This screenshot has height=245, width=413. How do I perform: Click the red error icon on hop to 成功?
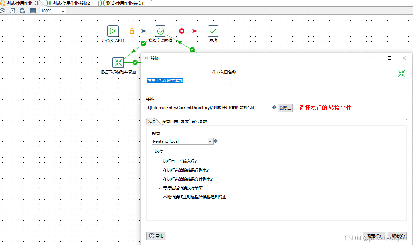(182, 31)
